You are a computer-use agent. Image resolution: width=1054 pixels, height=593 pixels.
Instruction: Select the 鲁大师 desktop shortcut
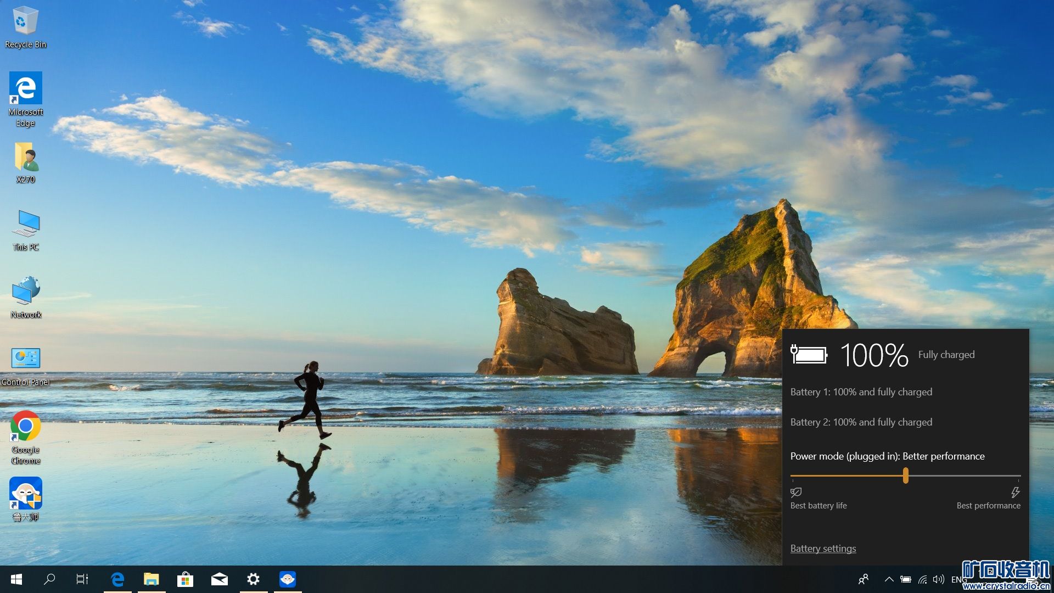point(25,499)
